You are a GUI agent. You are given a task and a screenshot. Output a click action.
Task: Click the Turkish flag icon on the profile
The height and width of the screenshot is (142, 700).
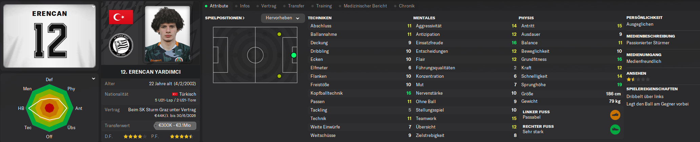(121, 17)
